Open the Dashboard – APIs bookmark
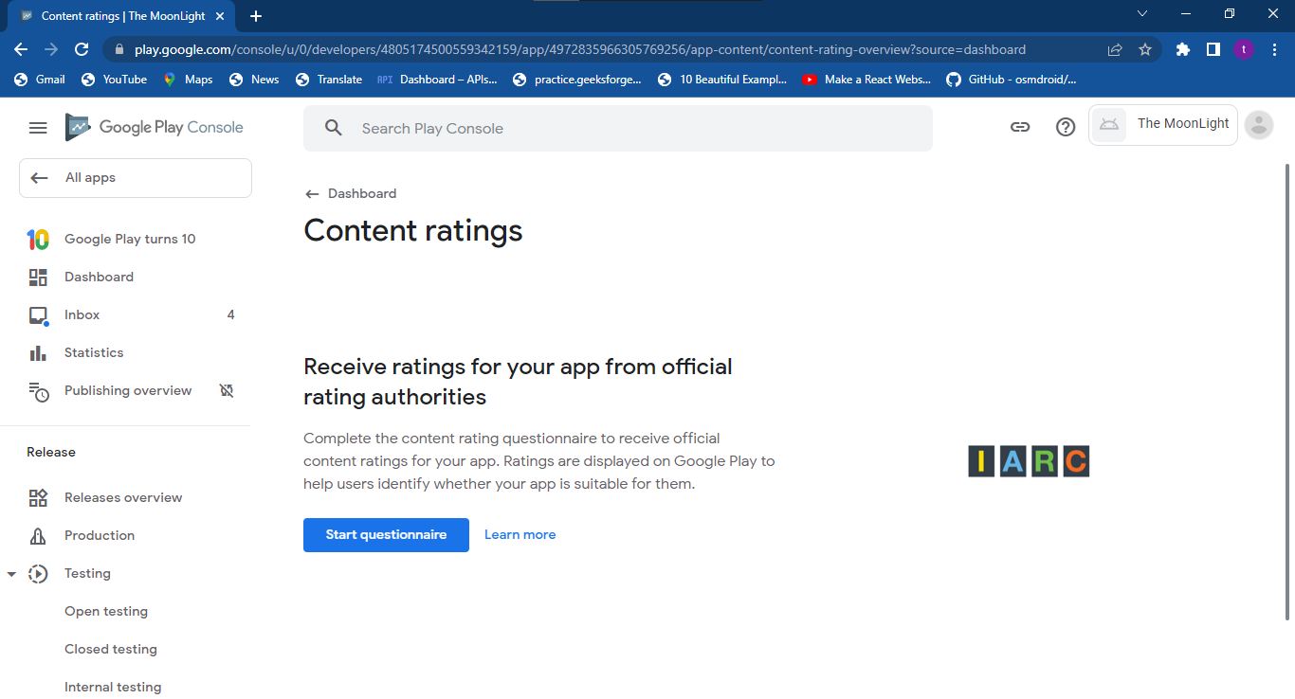The height and width of the screenshot is (699, 1295). (x=437, y=80)
